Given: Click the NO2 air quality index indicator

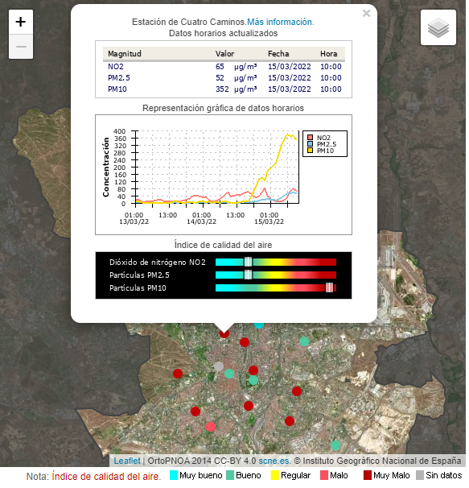Looking at the screenshot, I should (x=248, y=262).
